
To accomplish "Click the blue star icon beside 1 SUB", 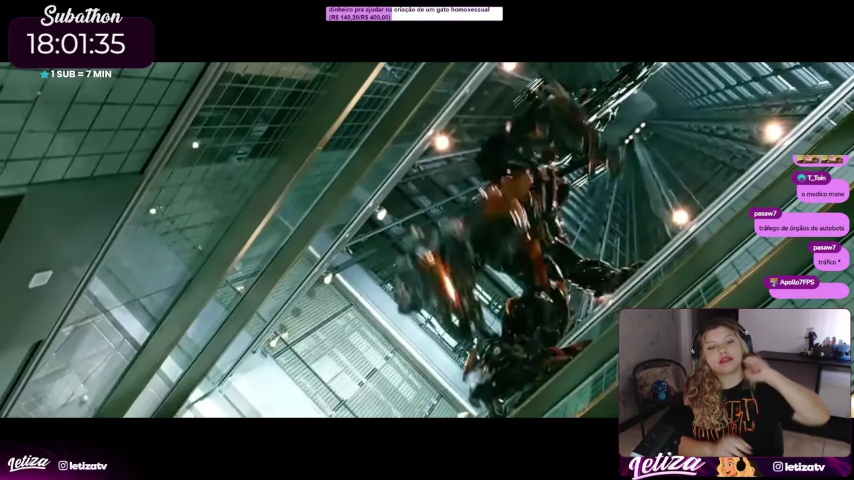I will pos(45,74).
